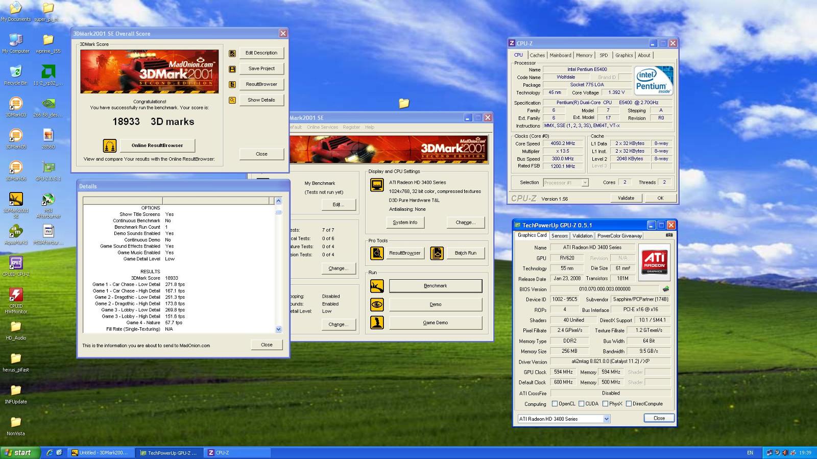Click the Device ID field in GPU-Z
Image resolution: width=817 pixels, height=459 pixels.
(564, 300)
